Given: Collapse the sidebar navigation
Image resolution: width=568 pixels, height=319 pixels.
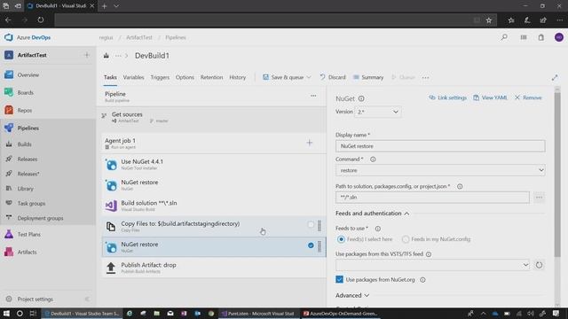Looking at the screenshot, I should click(87, 300).
